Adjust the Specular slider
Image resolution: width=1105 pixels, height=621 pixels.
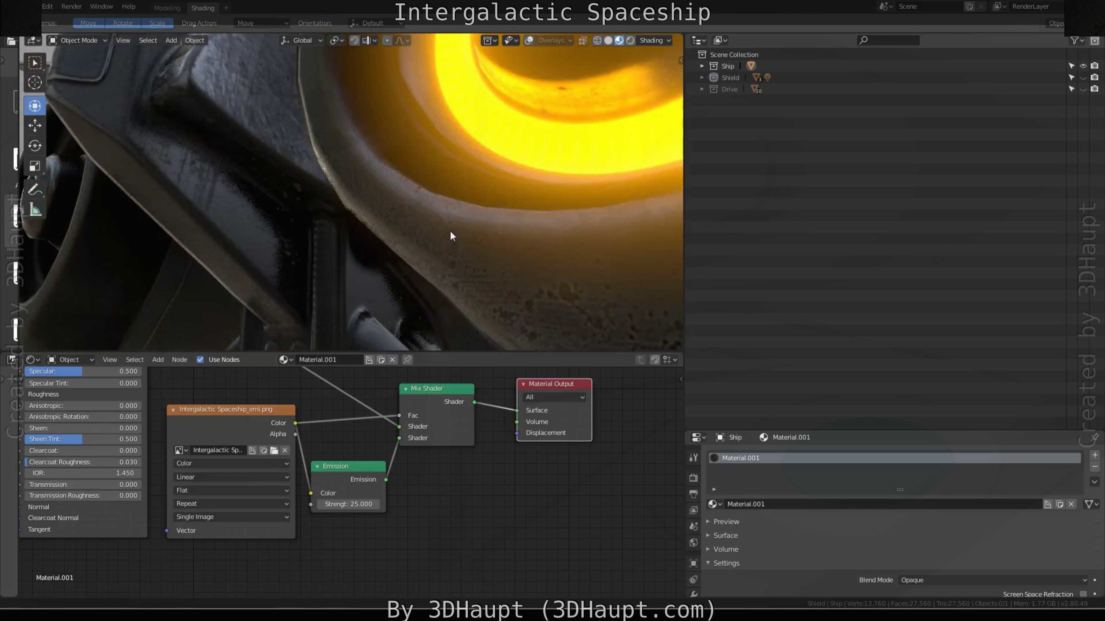83,371
